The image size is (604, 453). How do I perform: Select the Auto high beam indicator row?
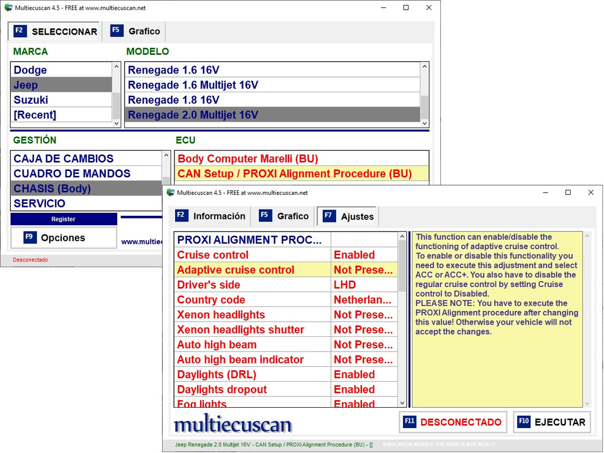click(x=286, y=360)
